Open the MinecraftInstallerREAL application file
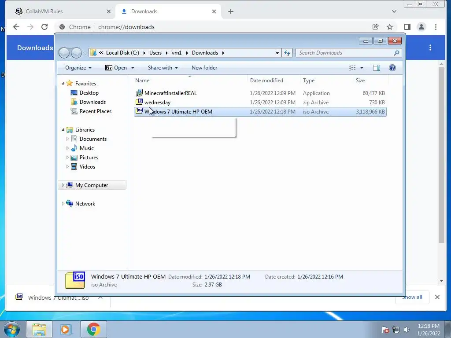This screenshot has height=338, width=451. tap(170, 93)
